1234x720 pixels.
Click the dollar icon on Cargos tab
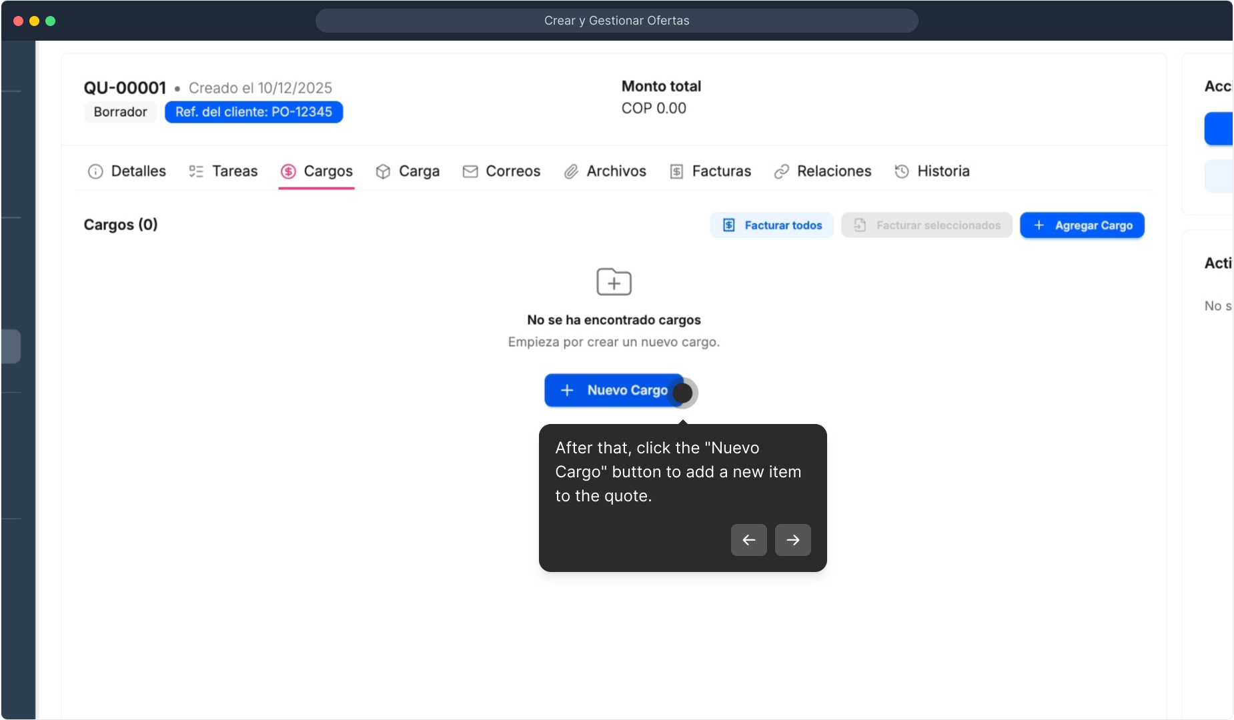click(288, 172)
